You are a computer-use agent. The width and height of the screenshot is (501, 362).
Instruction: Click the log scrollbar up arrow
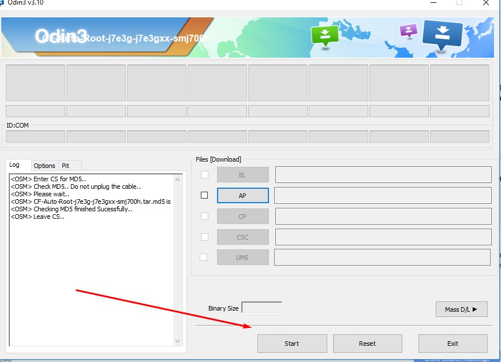[x=178, y=180]
